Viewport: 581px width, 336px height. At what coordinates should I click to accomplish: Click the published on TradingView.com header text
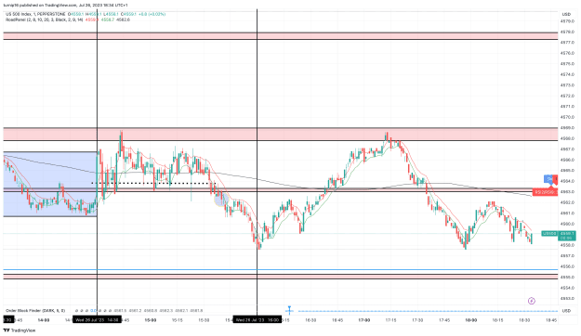[x=66, y=6]
